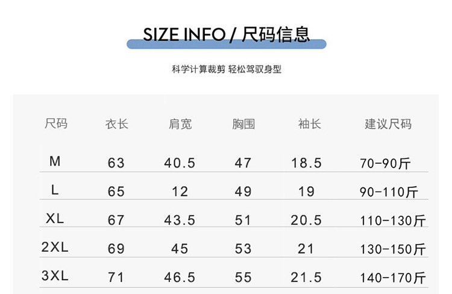This screenshot has height=294, width=452.
Task: Select the M size row label
Action: pos(55,161)
